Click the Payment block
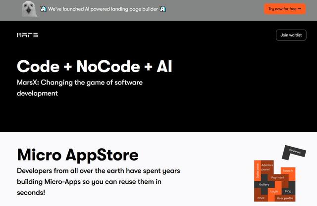Screen dimensions: 317x206 tap(278, 177)
